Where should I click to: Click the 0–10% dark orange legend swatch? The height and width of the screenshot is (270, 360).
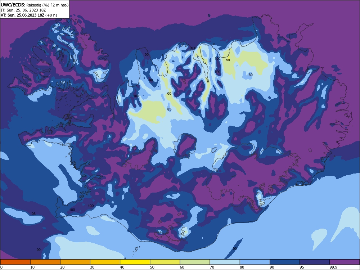pyautogui.click(x=15, y=262)
